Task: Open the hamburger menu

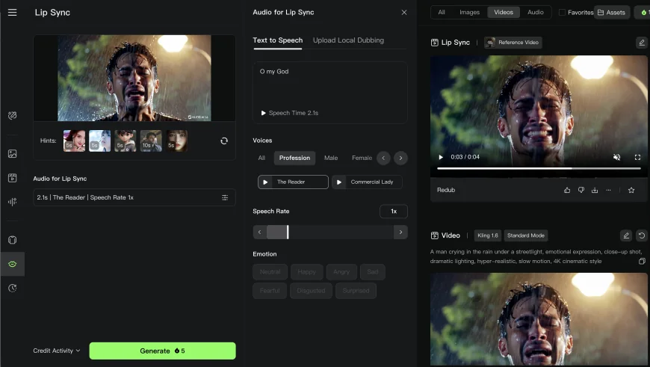Action: 13,13
